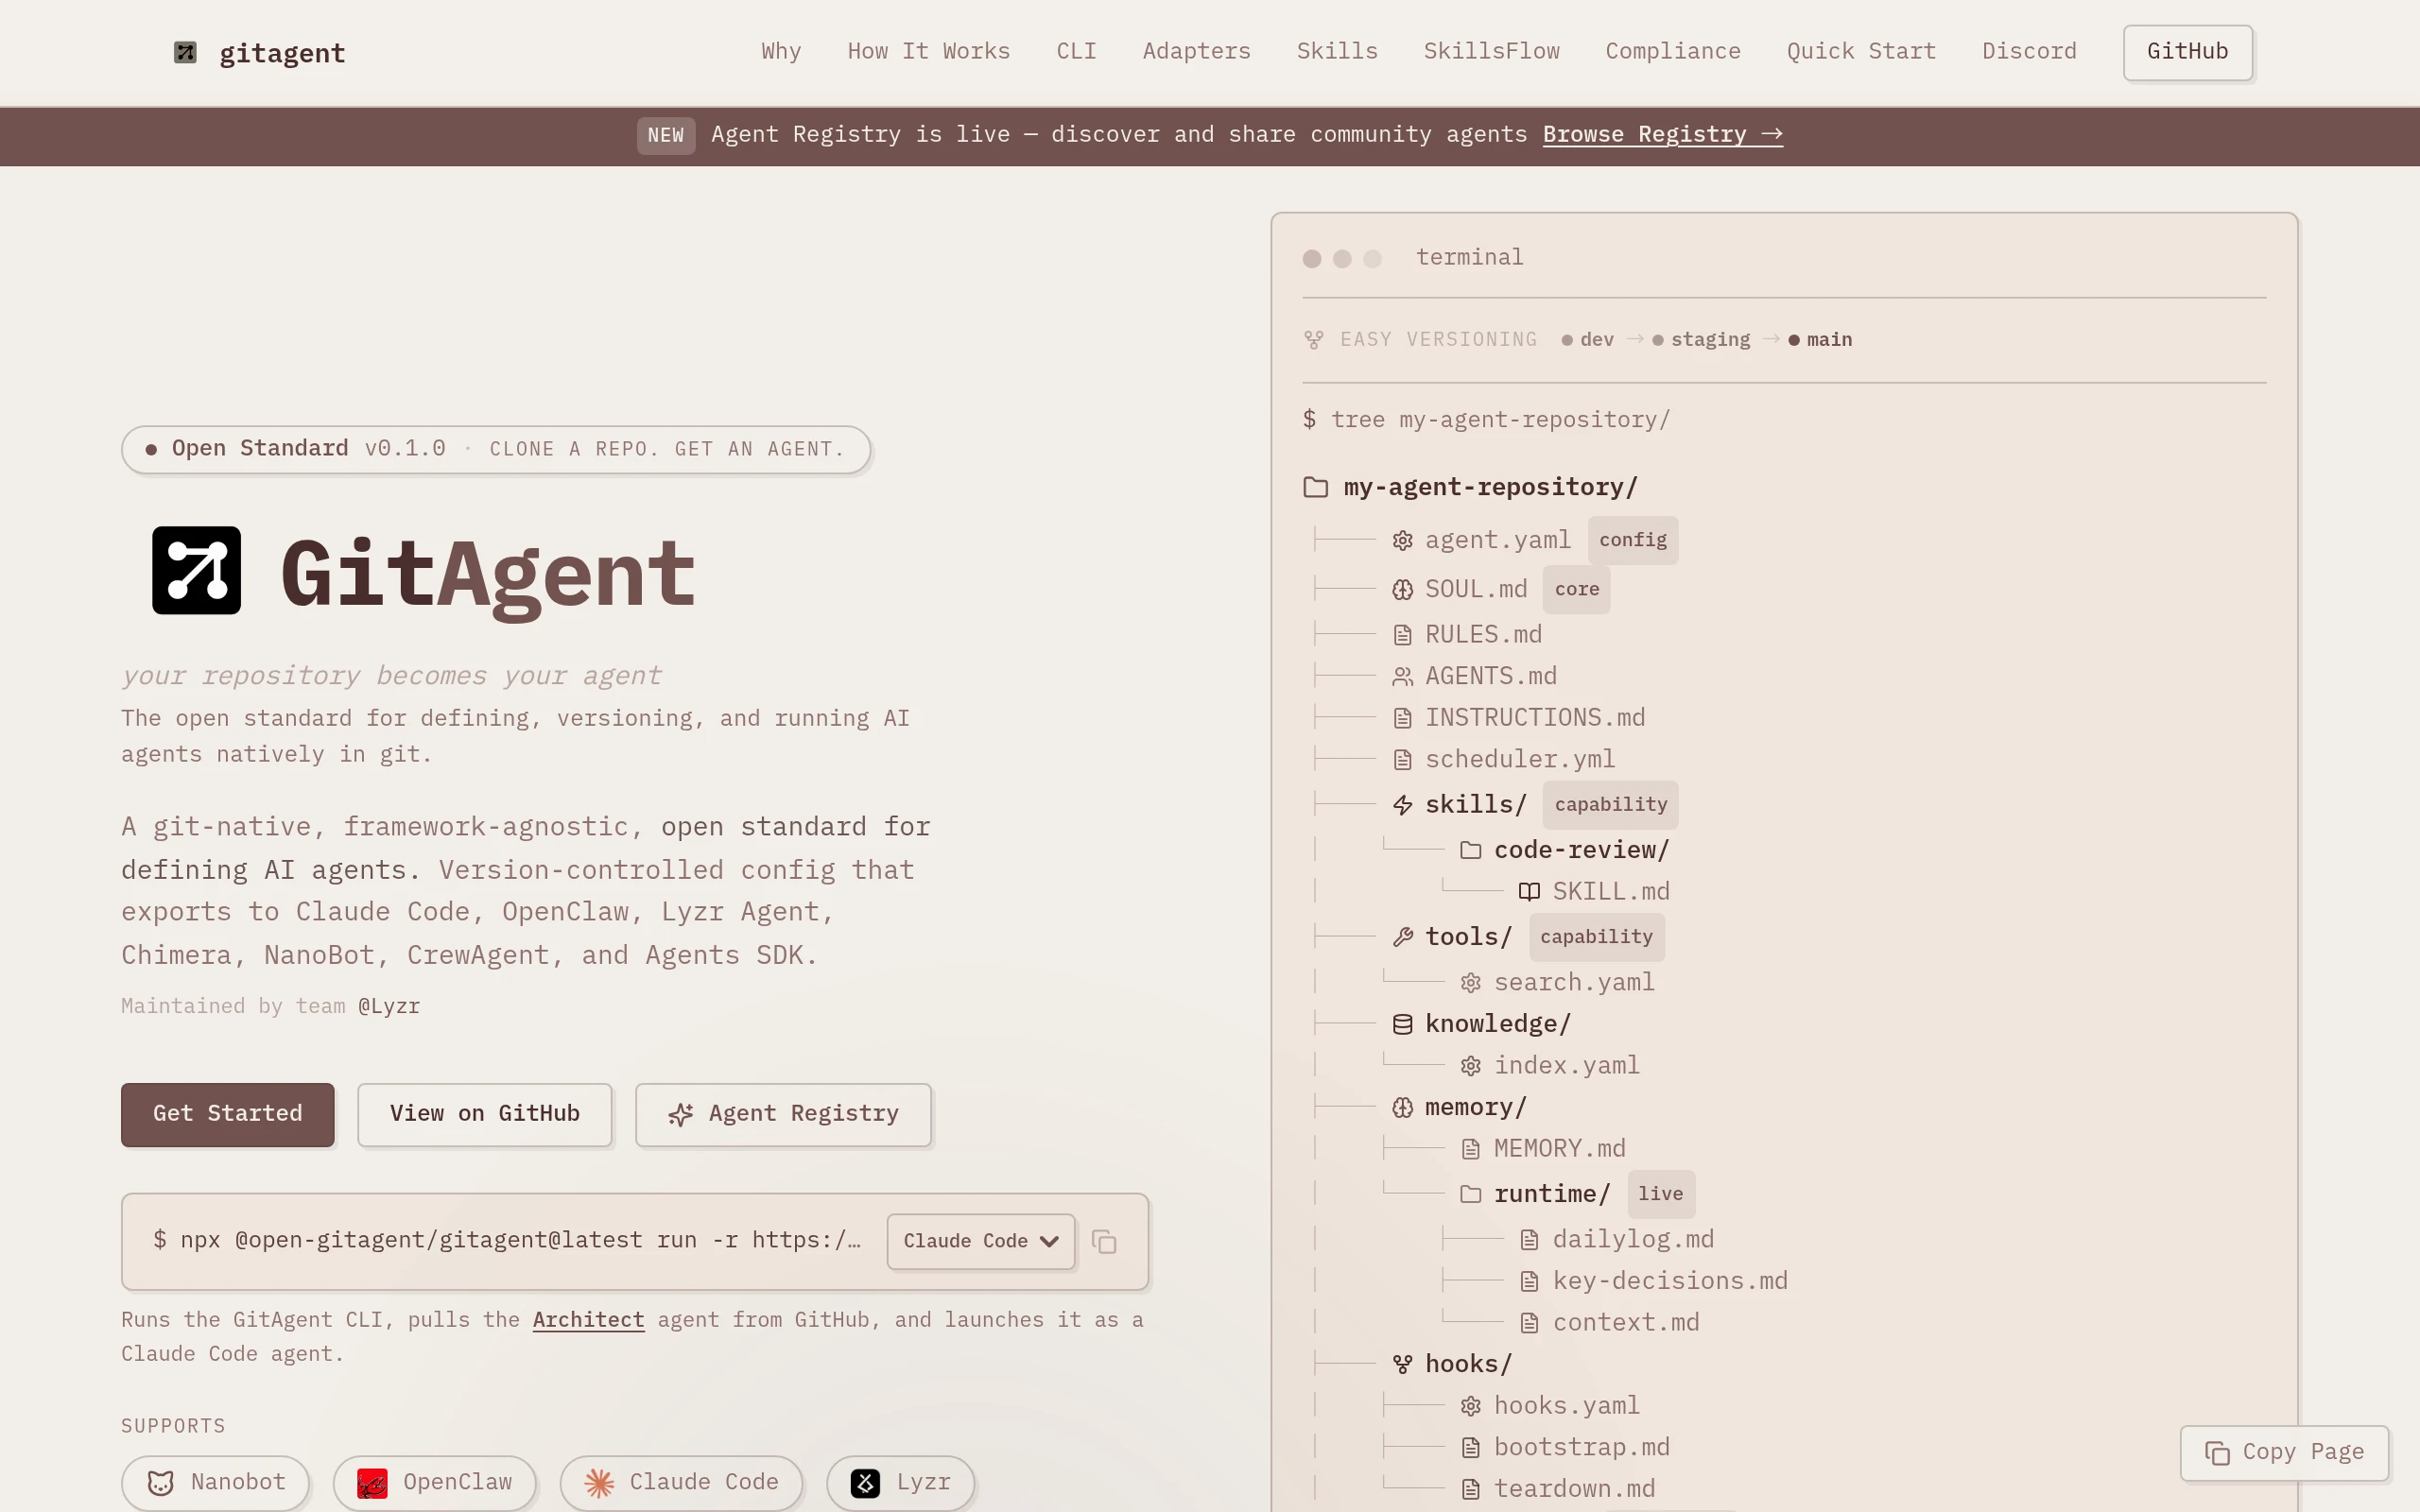Click the OpenClaw red icon

372,1484
